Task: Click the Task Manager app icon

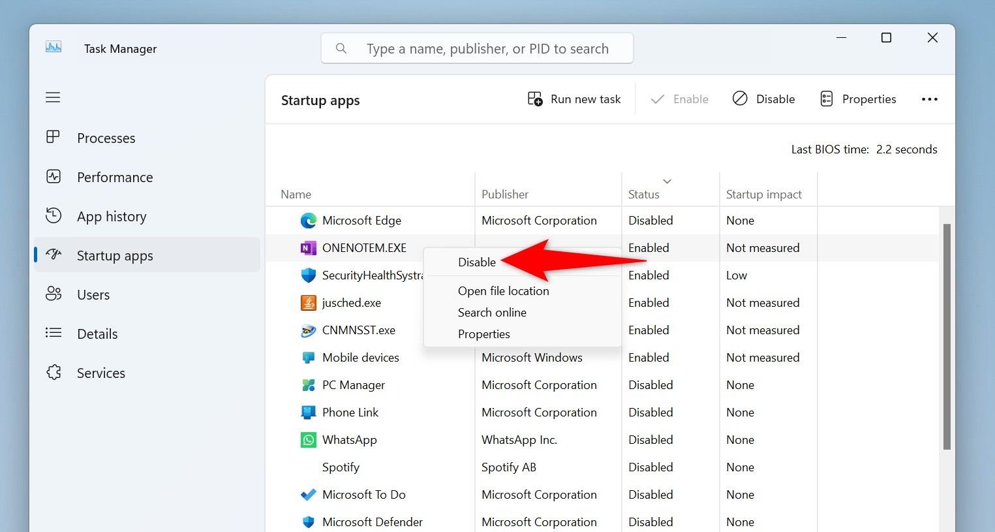Action: coord(54,48)
